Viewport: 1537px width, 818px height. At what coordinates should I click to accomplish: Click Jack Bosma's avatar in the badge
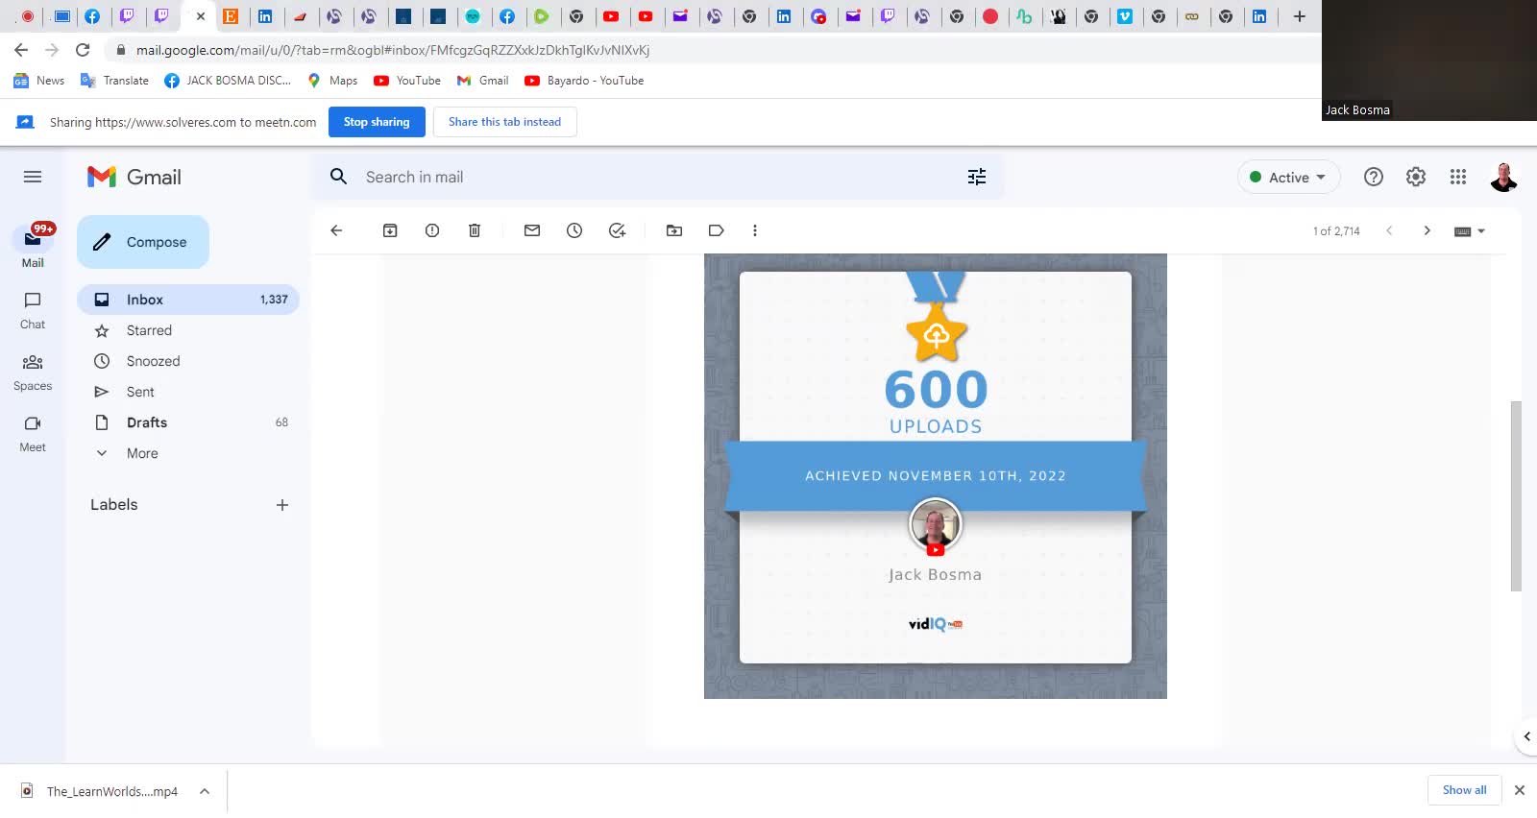coord(936,525)
